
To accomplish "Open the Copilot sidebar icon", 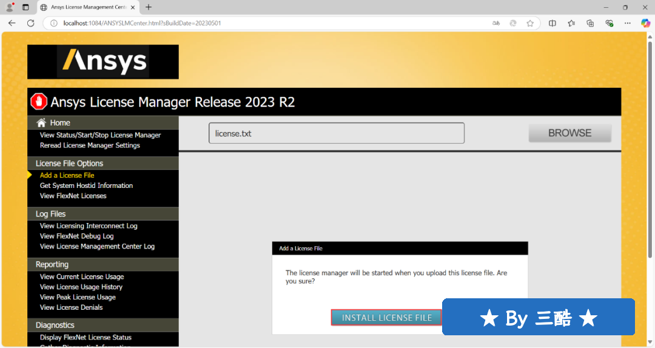I will pyautogui.click(x=645, y=23).
